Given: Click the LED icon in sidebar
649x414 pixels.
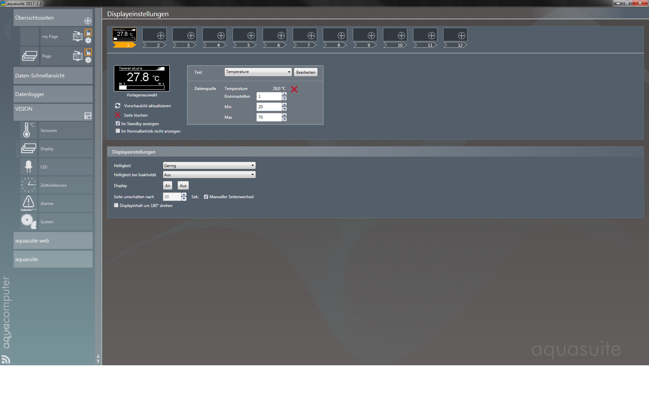Looking at the screenshot, I should pyautogui.click(x=28, y=167).
